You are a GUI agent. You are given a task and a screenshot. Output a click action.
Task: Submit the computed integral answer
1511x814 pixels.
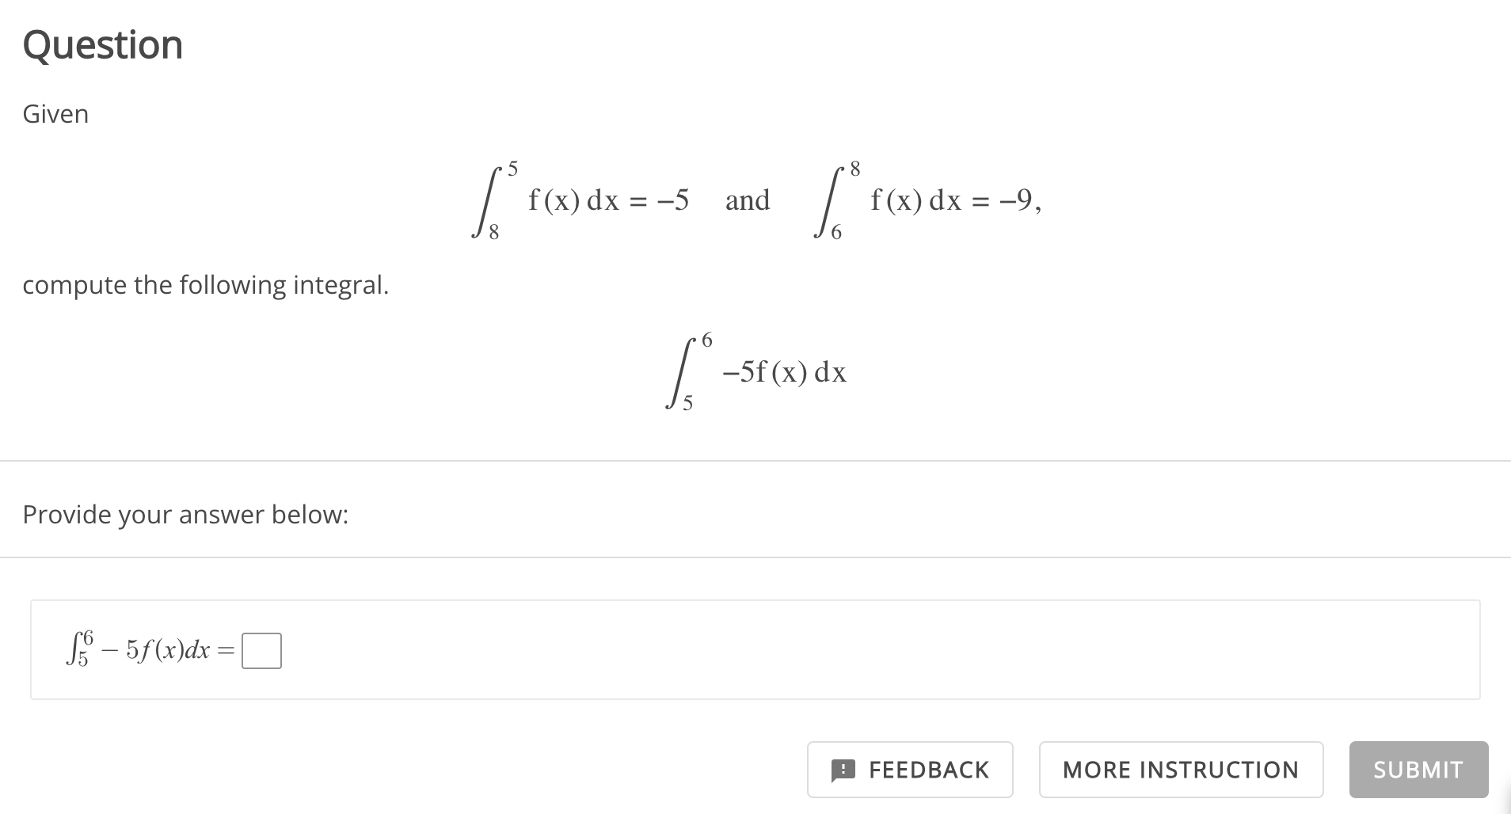(1418, 770)
